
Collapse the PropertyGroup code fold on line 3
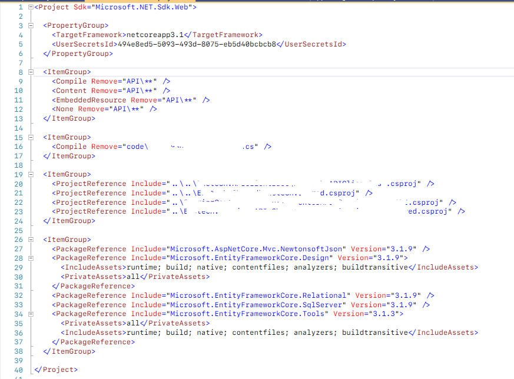pos(31,25)
